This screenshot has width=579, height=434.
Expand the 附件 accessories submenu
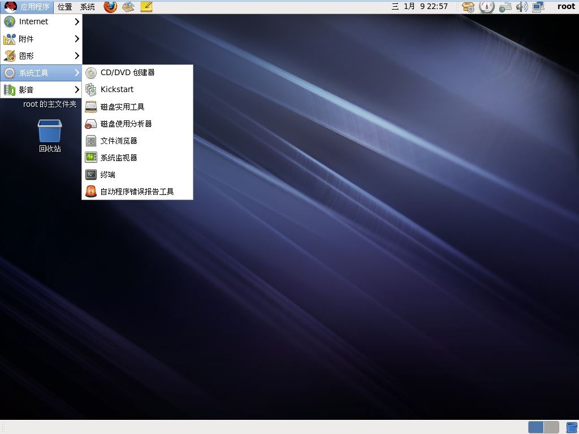41,39
